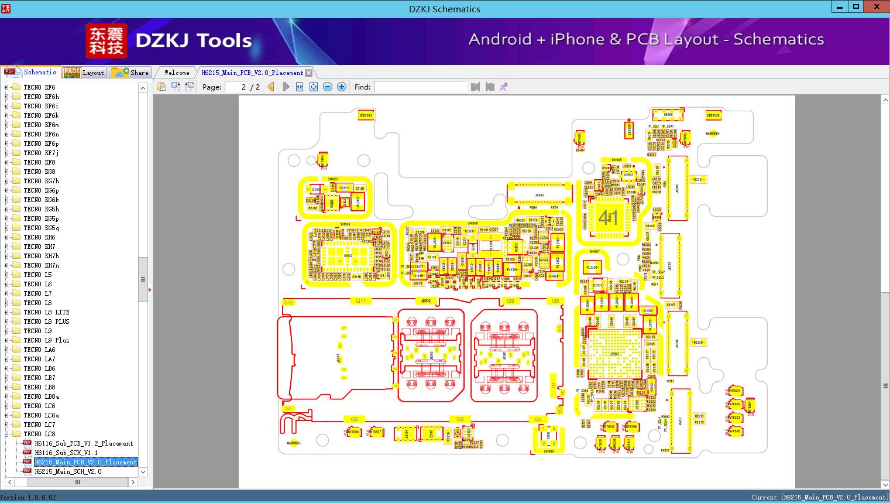Click chip labeled 41 on PCB

pyautogui.click(x=608, y=217)
